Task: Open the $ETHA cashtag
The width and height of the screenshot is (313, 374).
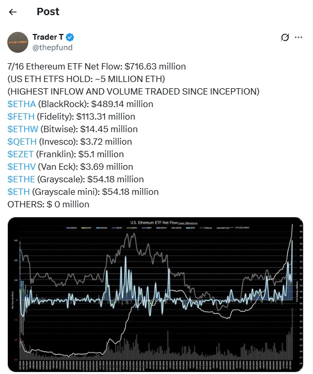Action: coord(21,104)
